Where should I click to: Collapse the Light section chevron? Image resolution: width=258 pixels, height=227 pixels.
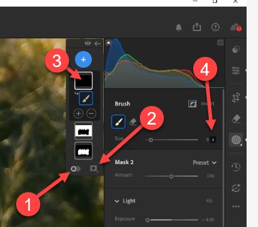[x=117, y=201]
